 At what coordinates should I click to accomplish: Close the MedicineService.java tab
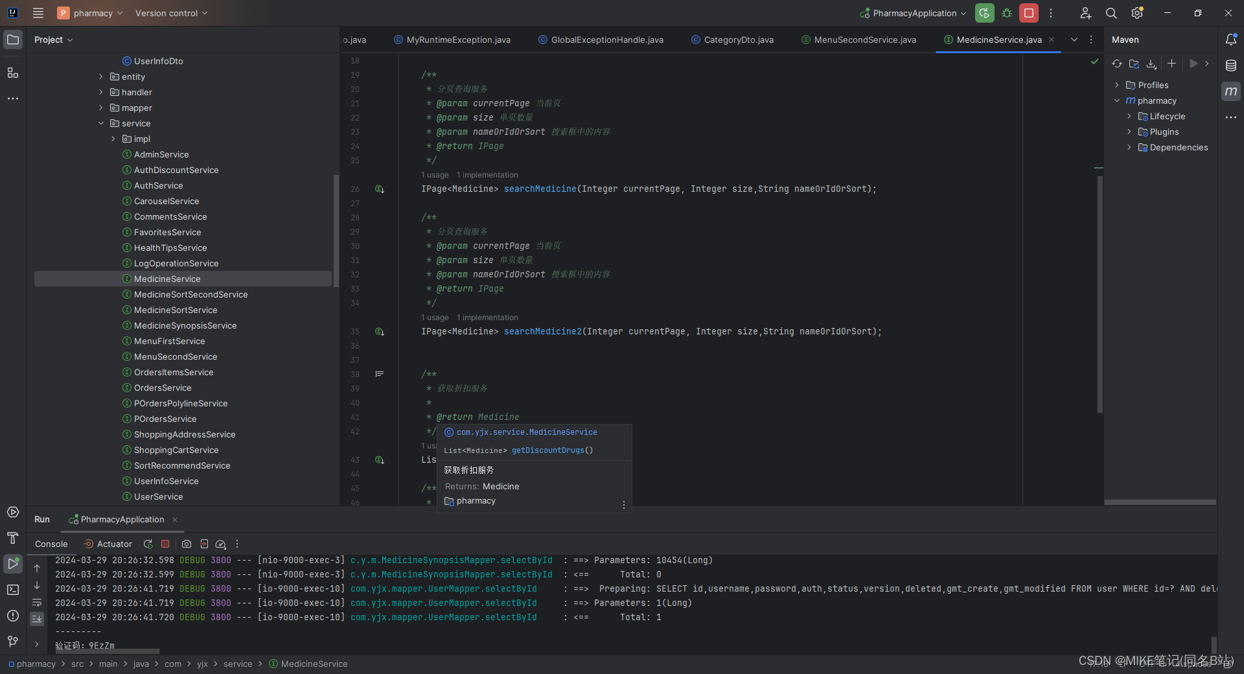point(1052,40)
